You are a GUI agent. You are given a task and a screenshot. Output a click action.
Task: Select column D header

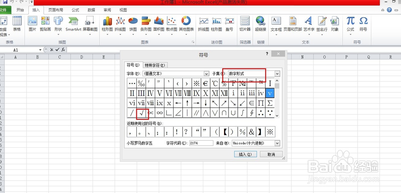tap(81, 57)
